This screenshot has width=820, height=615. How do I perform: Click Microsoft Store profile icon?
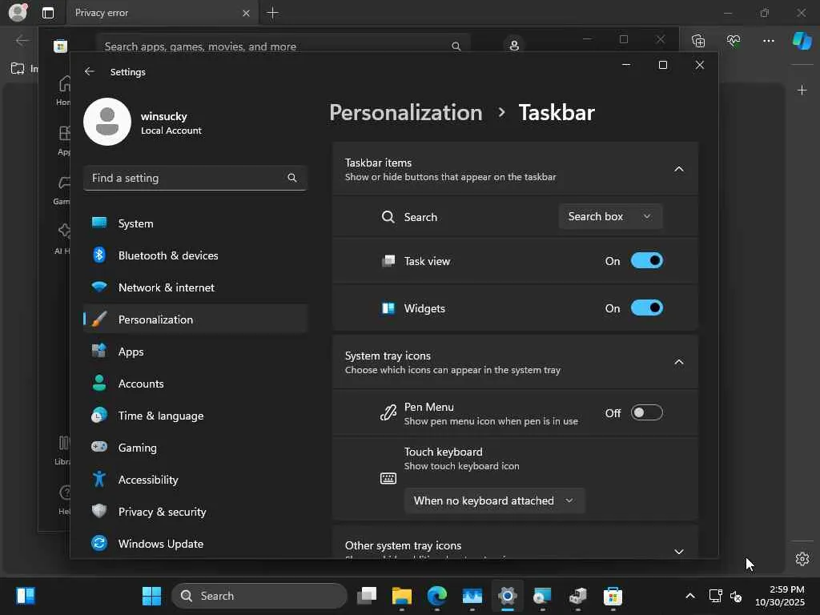514,46
